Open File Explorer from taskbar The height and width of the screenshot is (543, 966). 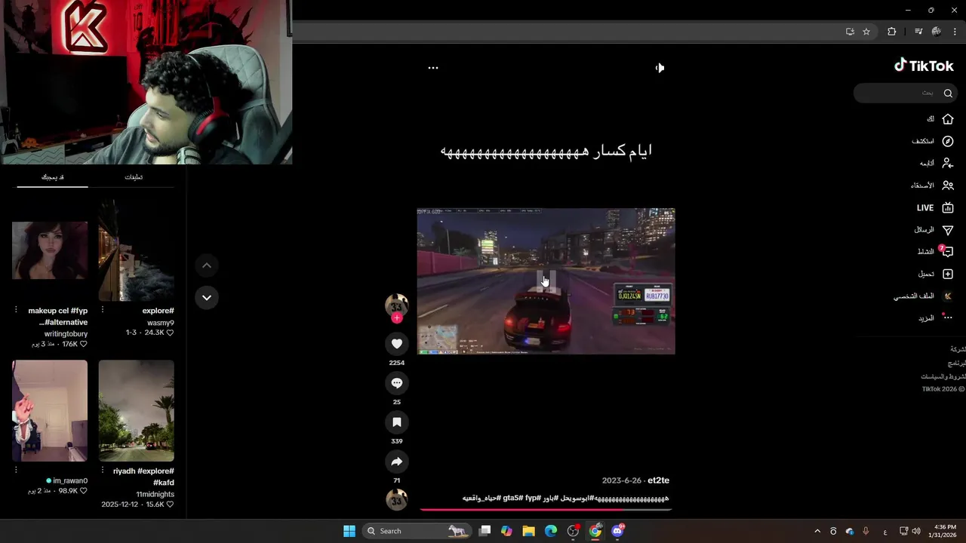528,531
